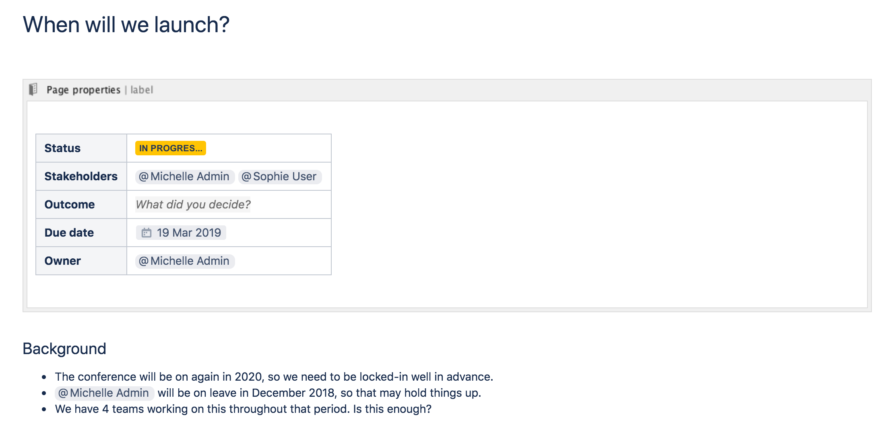
Task: Click the page title 'When will we launch?'
Action: pos(126,25)
